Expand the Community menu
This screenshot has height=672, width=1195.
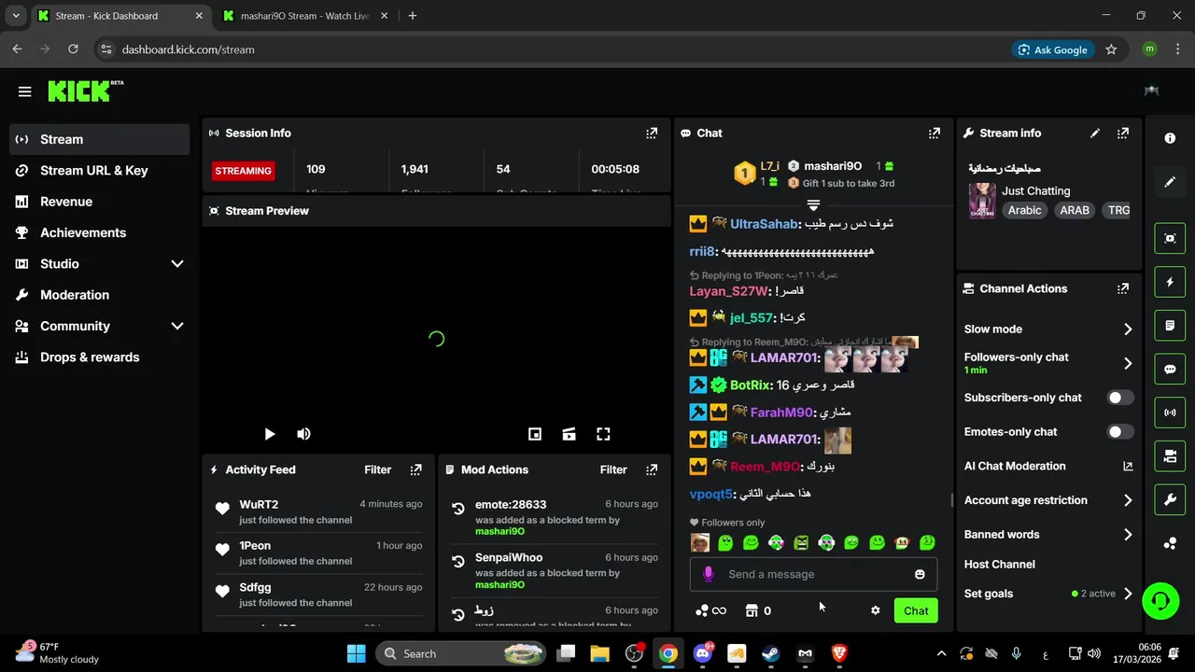click(x=177, y=326)
